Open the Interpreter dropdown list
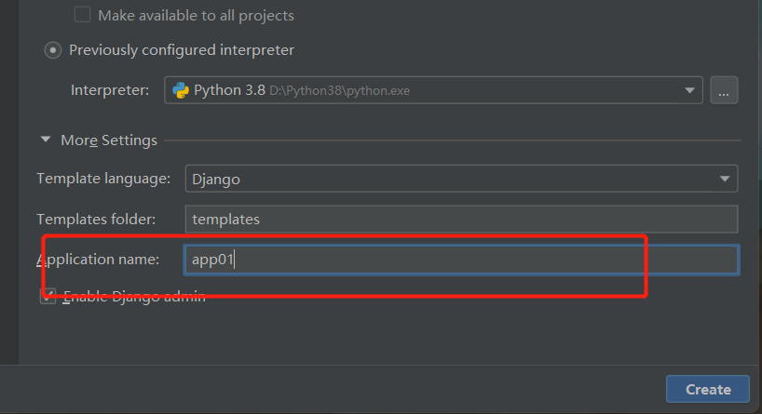Screen dimensions: 762x414 (x=689, y=90)
